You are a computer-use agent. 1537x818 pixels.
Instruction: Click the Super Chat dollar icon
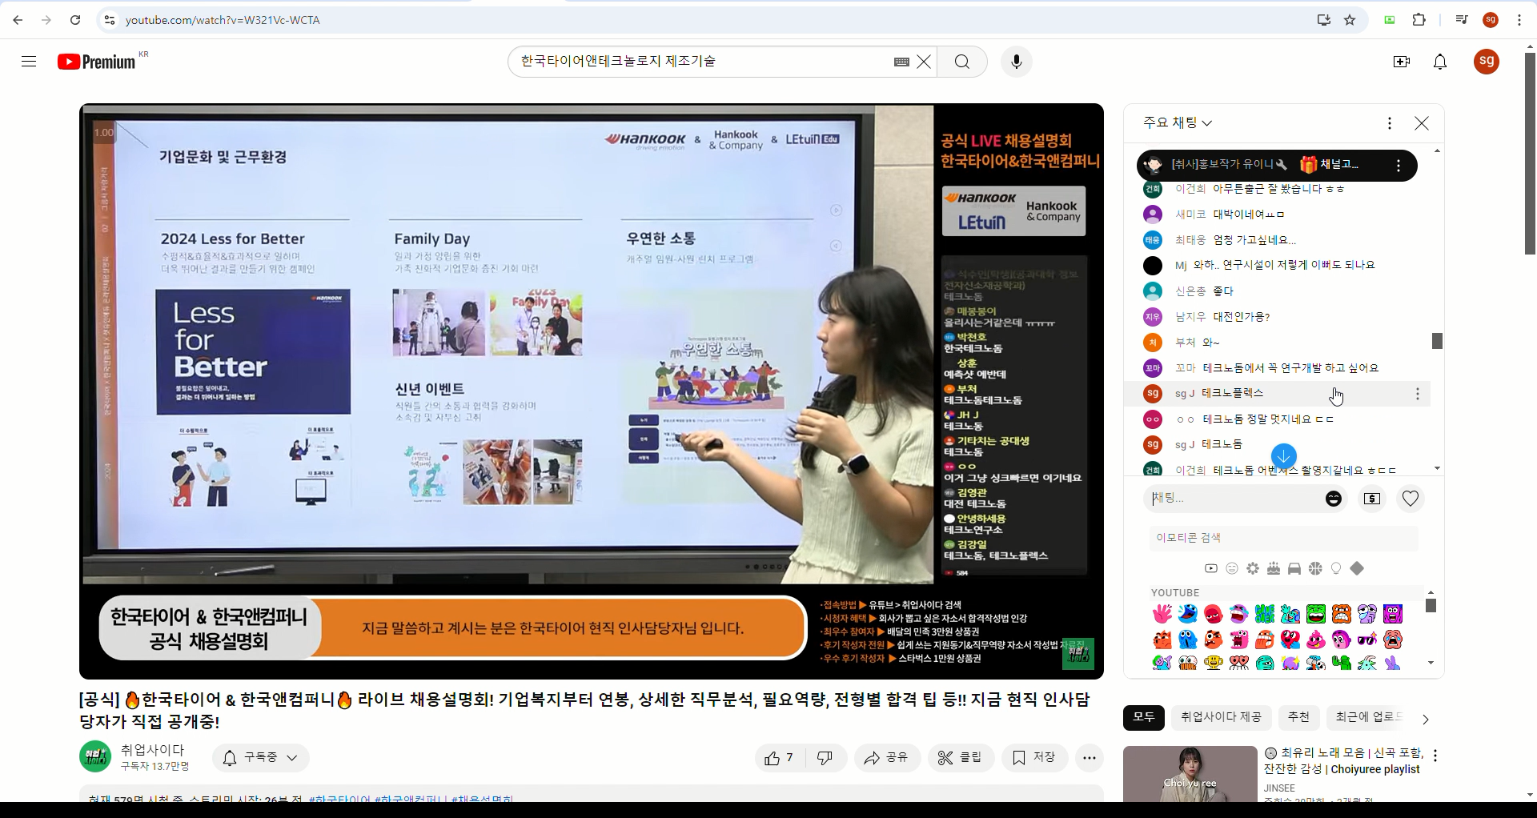tap(1371, 499)
